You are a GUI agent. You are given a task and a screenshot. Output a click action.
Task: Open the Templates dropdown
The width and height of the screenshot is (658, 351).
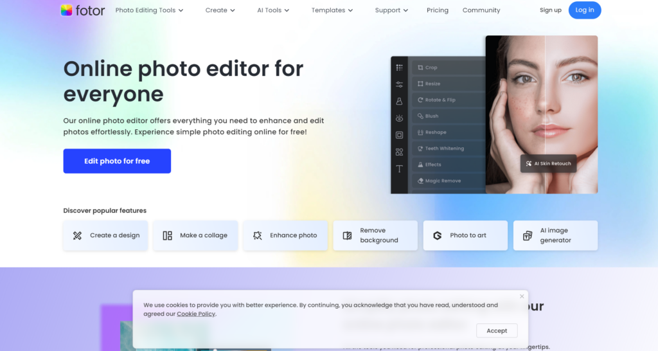pyautogui.click(x=332, y=10)
